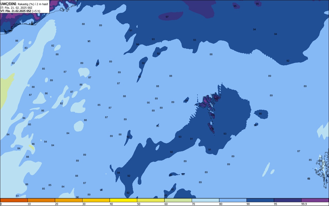Image resolution: width=329 pixels, height=206 pixels.
Task: Select the golden 30–40 legend color segment
Action: (96, 200)
